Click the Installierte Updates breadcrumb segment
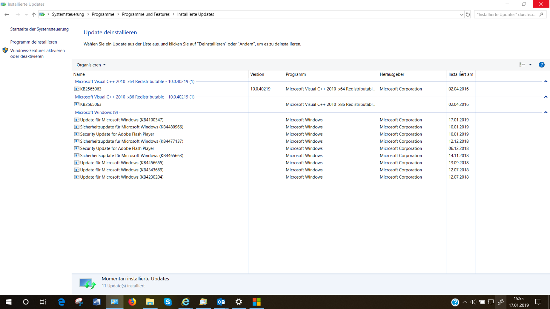The width and height of the screenshot is (550, 309). coord(195,14)
